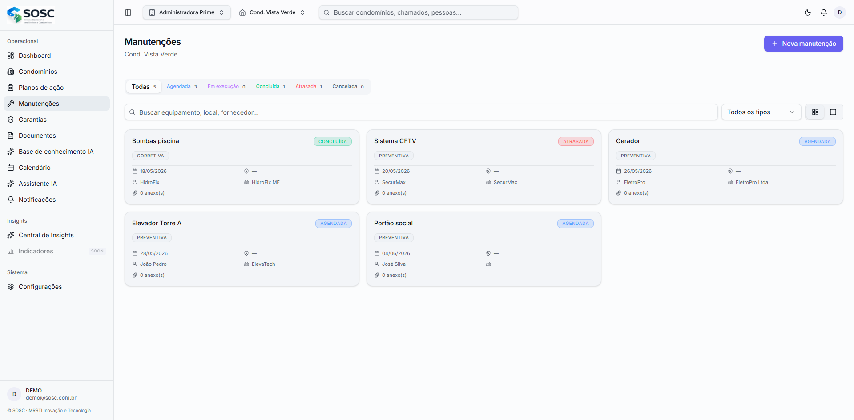Viewport: 854px width, 420px height.
Task: Click AGENDADA badge on Portão social
Action: (x=576, y=224)
